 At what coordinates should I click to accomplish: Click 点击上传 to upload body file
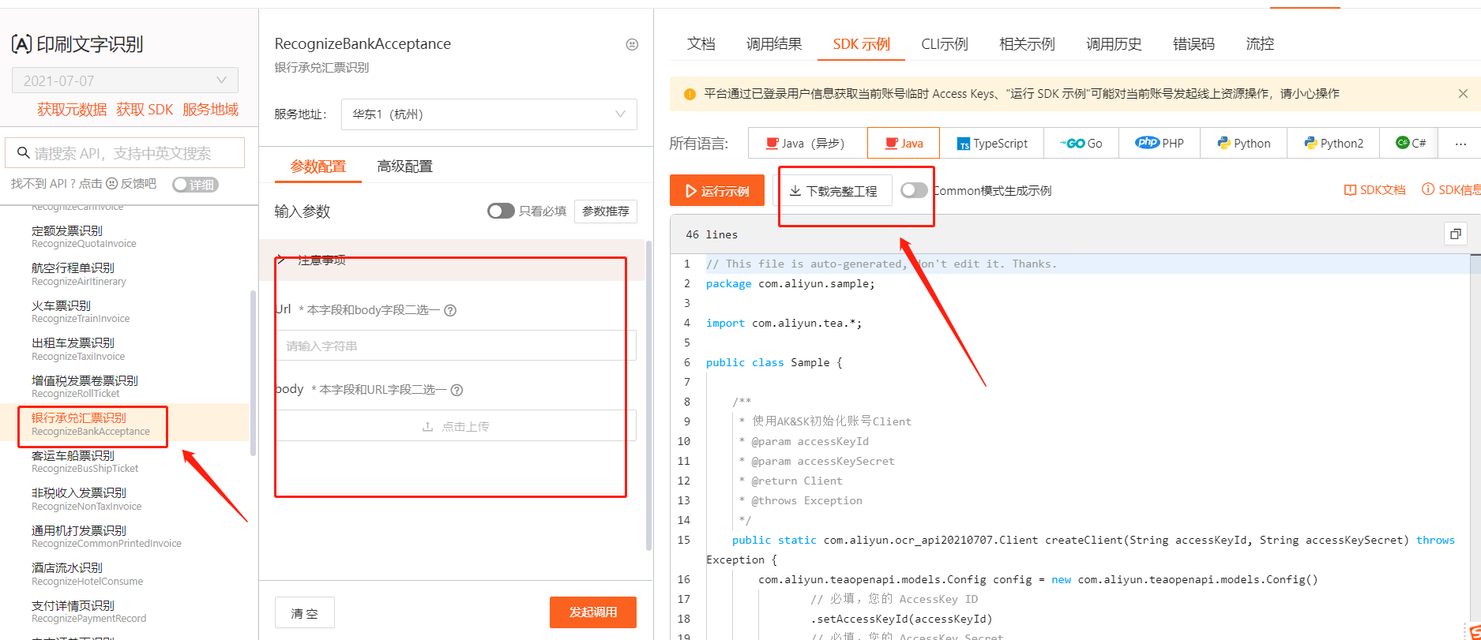pyautogui.click(x=456, y=426)
